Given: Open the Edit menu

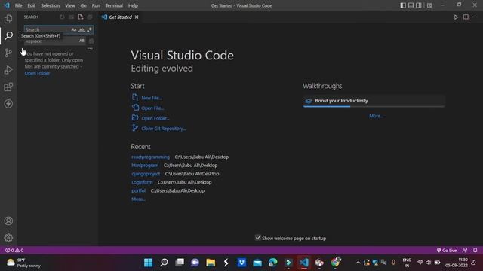Looking at the screenshot, I should point(32,5).
